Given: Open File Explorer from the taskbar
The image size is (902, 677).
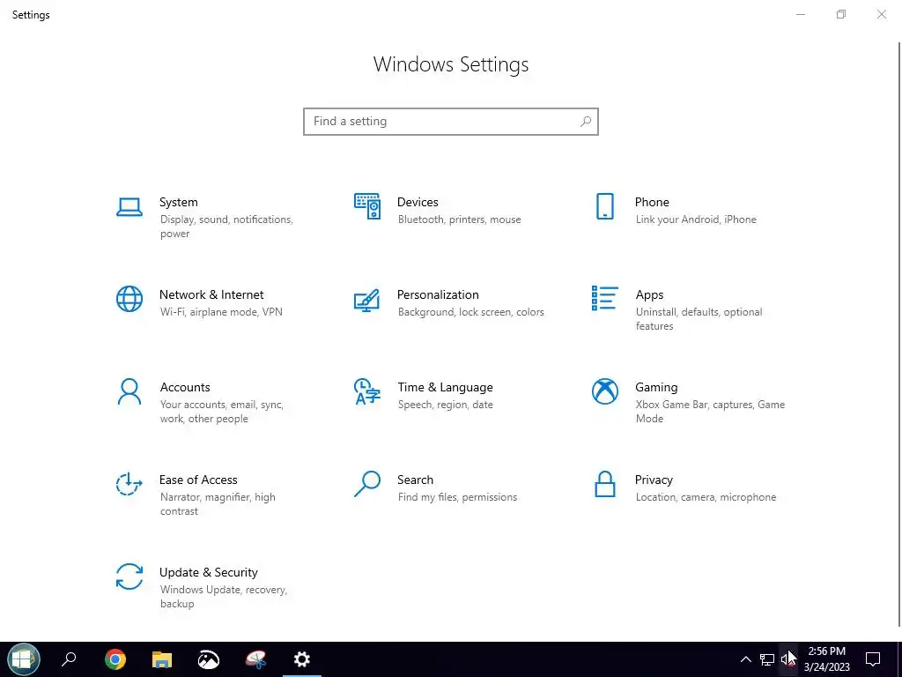Looking at the screenshot, I should point(162,659).
